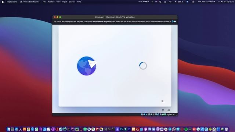Viewport: 235px width, 132px height.
Task: Open the Help menu
Action: point(79,2)
